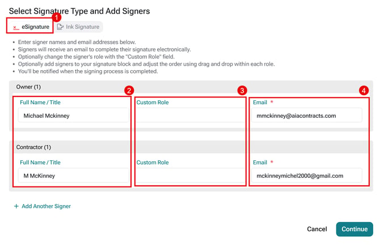The height and width of the screenshot is (247, 380).
Task: Click the Ink Signature document icon
Action: point(60,27)
